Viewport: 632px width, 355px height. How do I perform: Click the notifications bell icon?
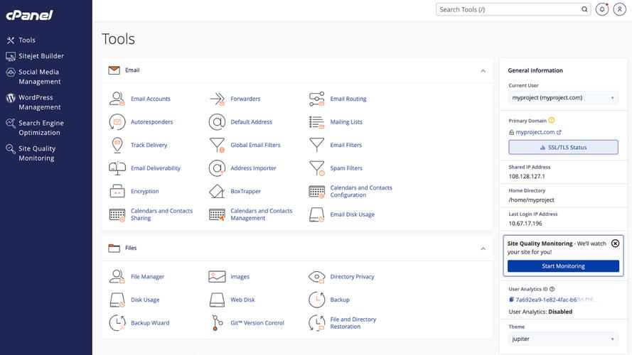(x=602, y=9)
